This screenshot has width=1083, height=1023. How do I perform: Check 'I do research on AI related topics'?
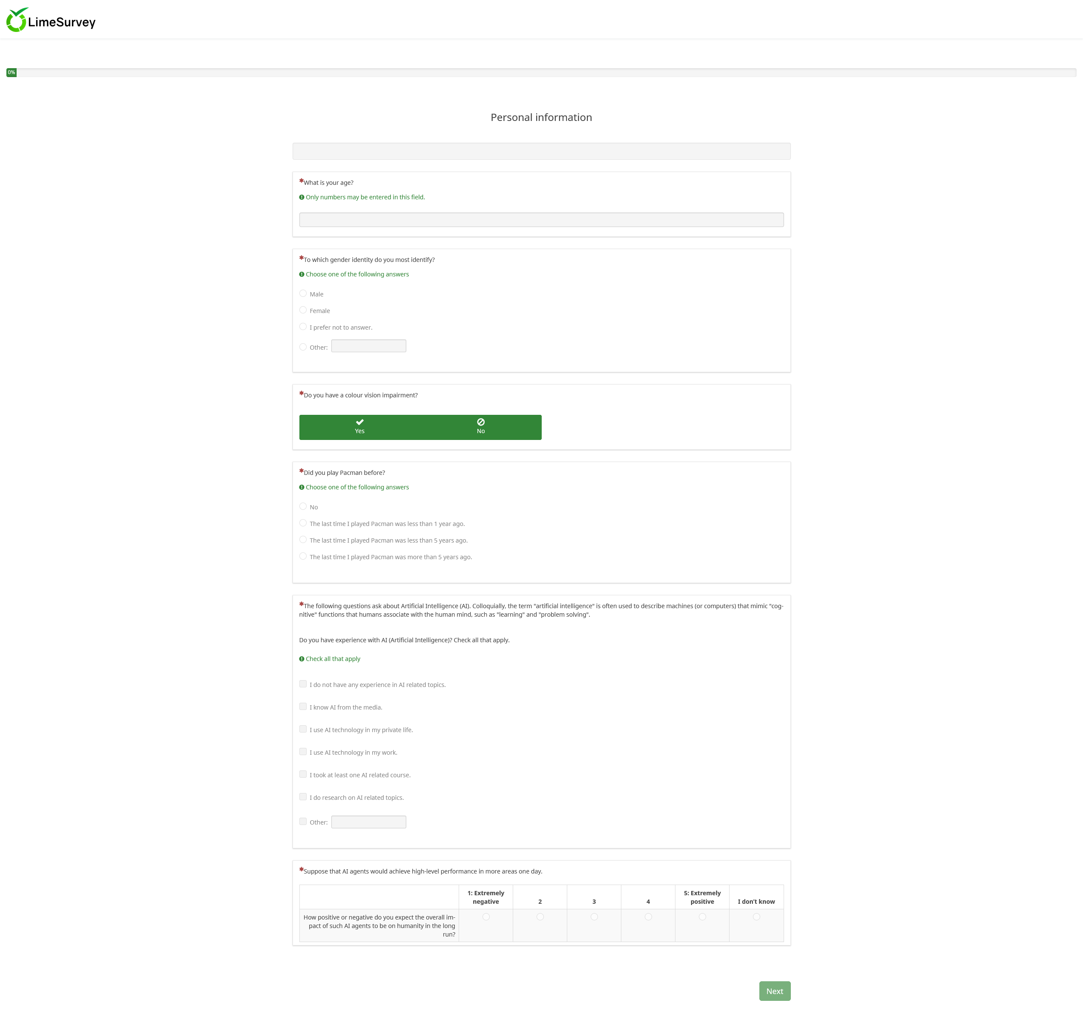click(x=303, y=797)
